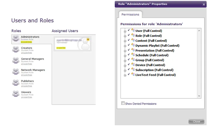Viewport: 208px width, 127px height.
Task: Toggle the Group permission checkmark
Action: pyautogui.click(x=129, y=59)
